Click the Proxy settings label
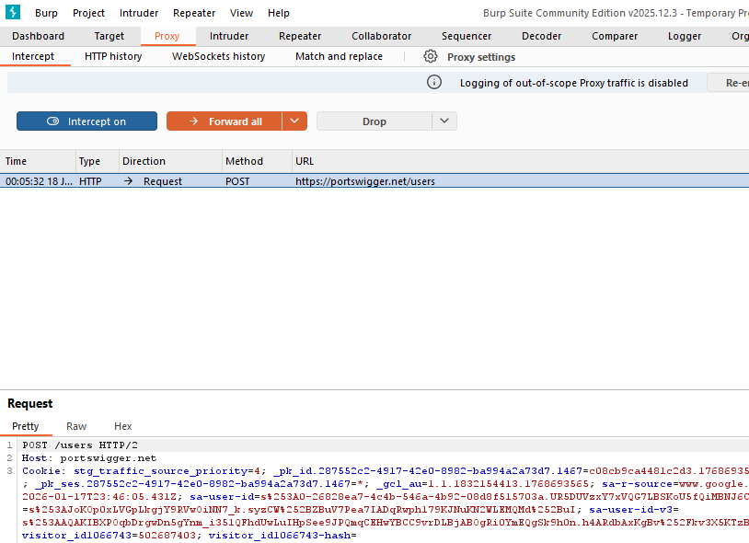Viewport: 749px width, 543px height. coord(481,57)
